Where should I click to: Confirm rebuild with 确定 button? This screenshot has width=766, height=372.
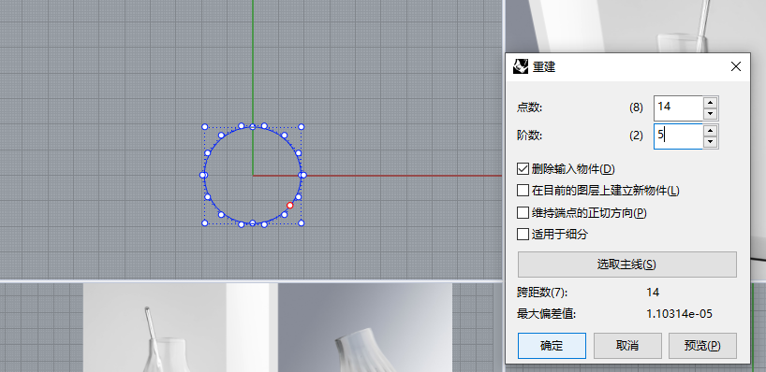(552, 346)
